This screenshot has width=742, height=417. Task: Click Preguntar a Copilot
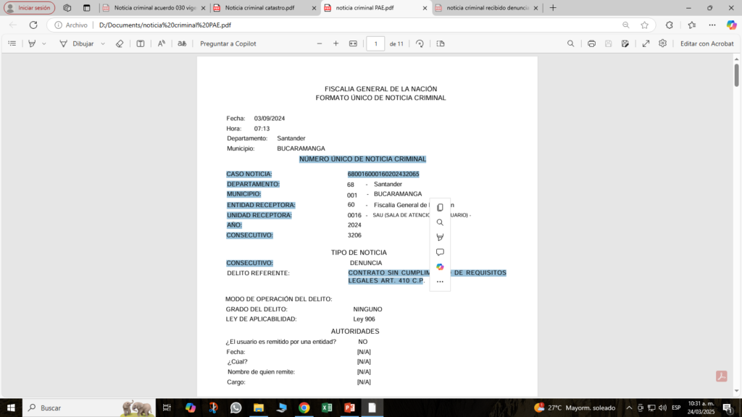pyautogui.click(x=228, y=43)
